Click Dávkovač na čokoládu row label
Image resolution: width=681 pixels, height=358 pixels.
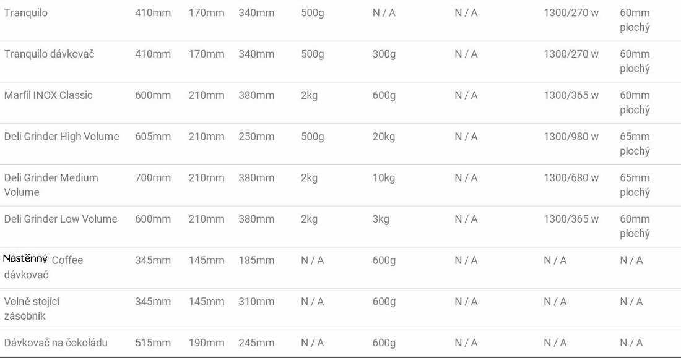56,343
